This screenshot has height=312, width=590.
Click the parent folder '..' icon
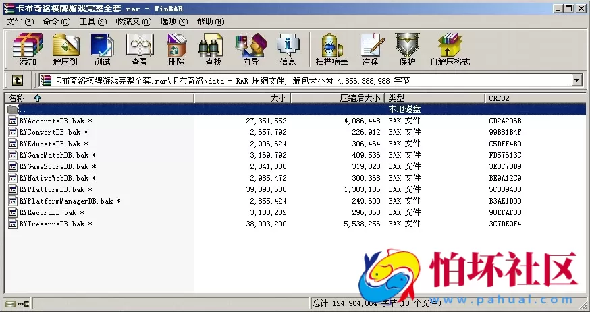(13, 109)
